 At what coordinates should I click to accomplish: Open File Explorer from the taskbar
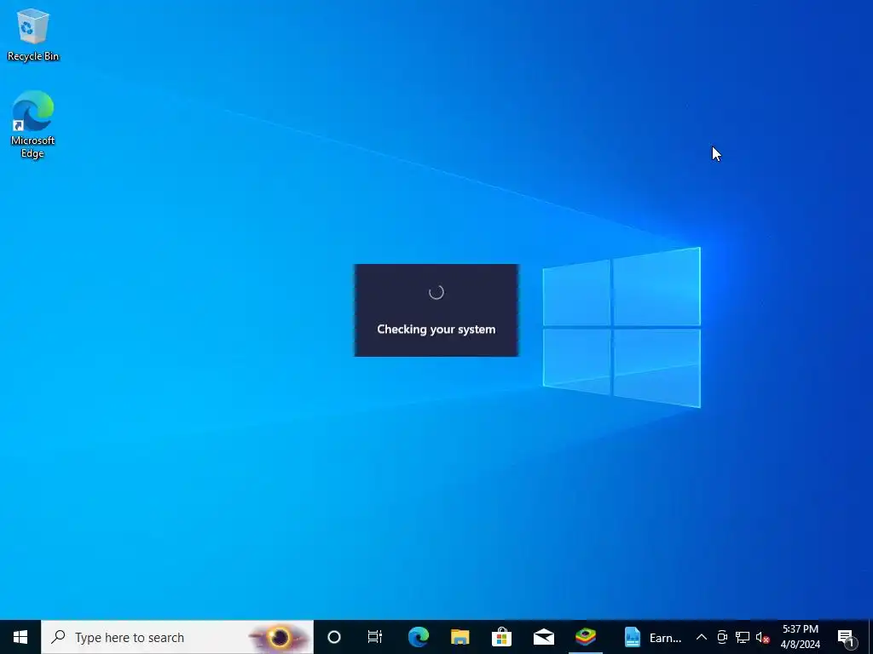click(460, 637)
